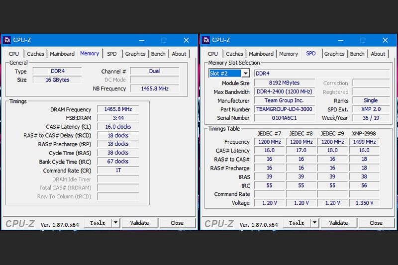Open the Caches tab in right window

click(234, 54)
